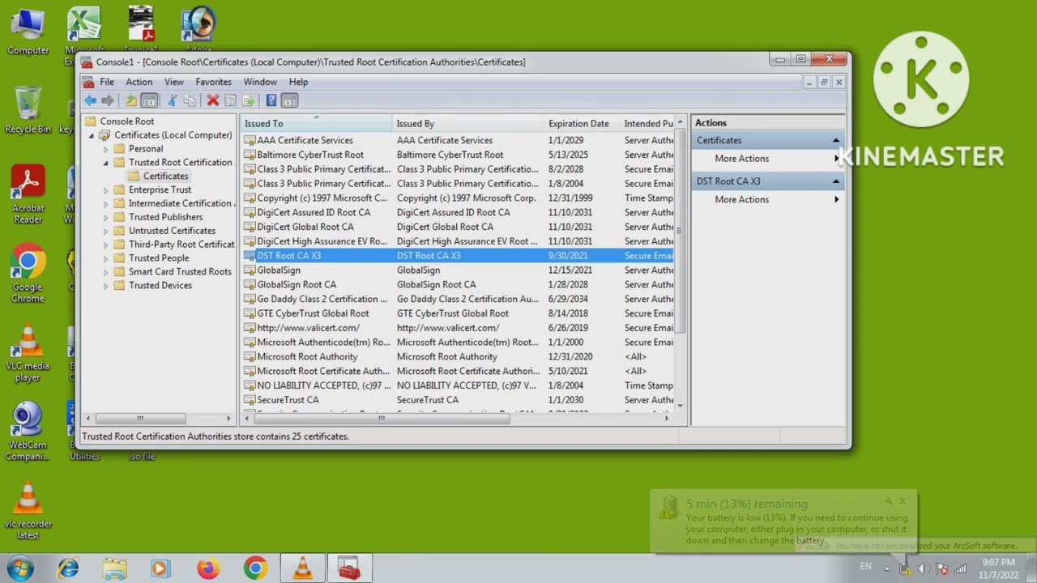Select Baltimore CyberTrust Root certificate
Viewport: 1037px width, 583px height.
[x=458, y=155]
